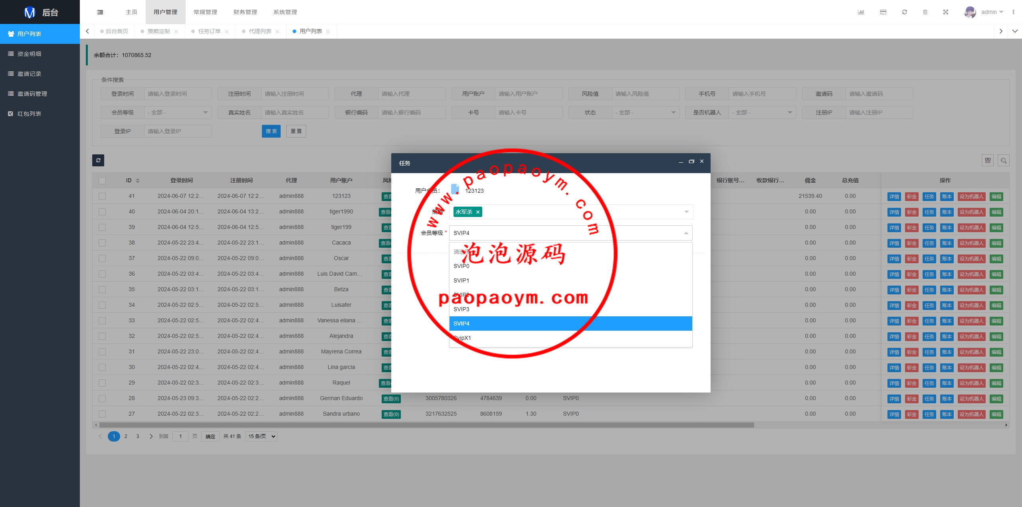Check the row for user Alejandra
Viewport: 1022px width, 507px height.
[102, 336]
